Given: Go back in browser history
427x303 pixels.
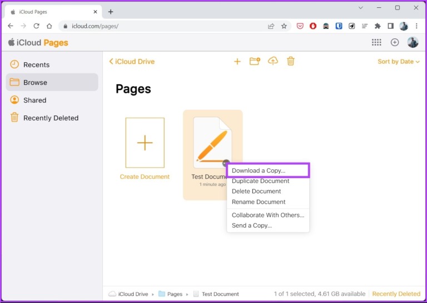Looking at the screenshot, I should (11, 26).
